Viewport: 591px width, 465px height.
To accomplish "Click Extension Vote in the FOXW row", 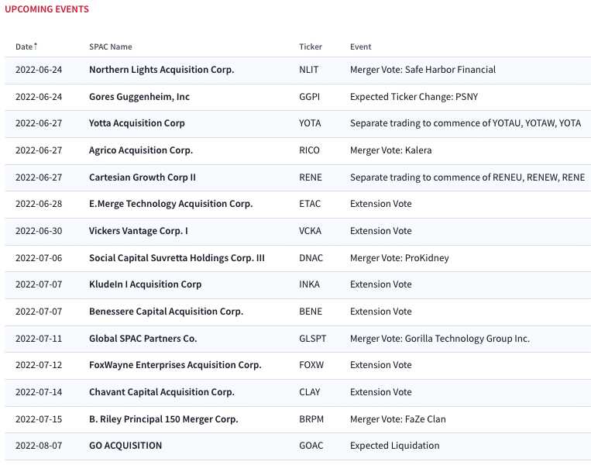I will click(x=380, y=366).
